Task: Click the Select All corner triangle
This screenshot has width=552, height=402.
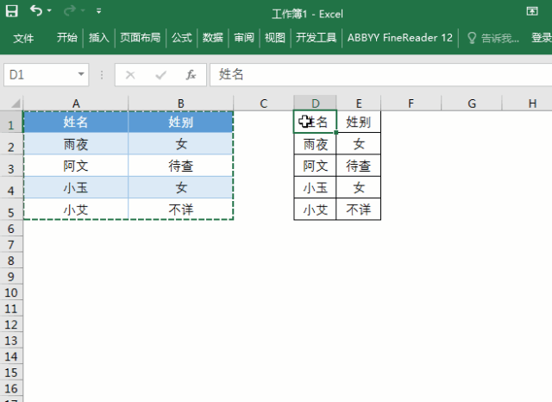Action: point(15,104)
